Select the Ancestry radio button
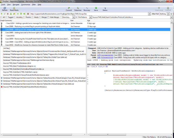174x138 pixels. (x=15, y=17)
